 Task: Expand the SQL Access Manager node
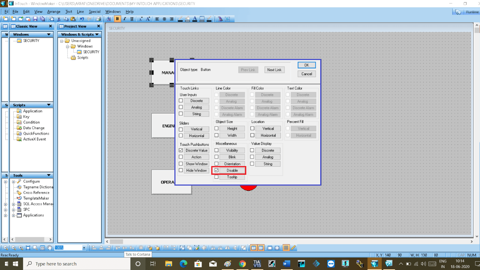(x=14, y=204)
